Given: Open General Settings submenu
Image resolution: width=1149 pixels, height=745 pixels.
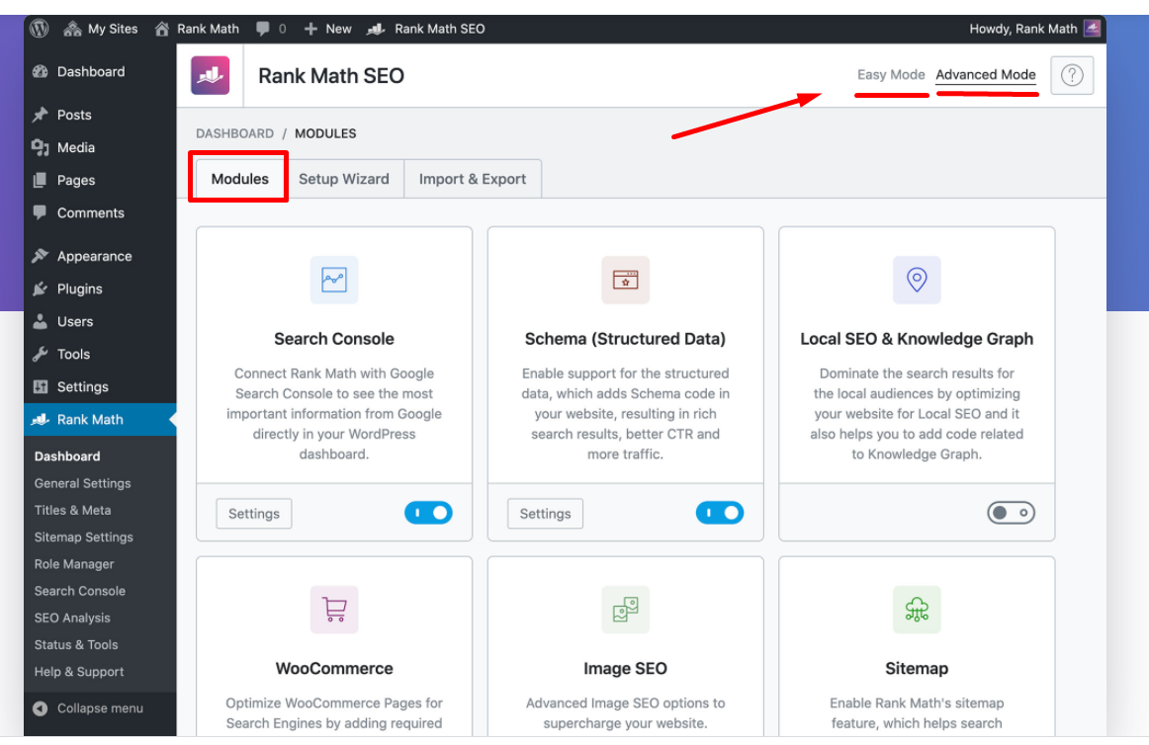Looking at the screenshot, I should (83, 483).
